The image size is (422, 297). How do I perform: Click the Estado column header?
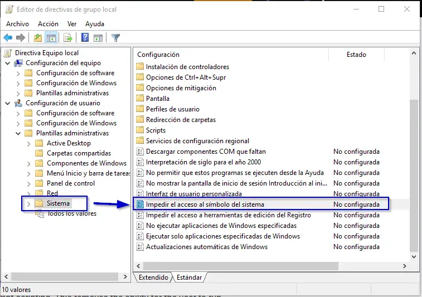click(x=356, y=55)
